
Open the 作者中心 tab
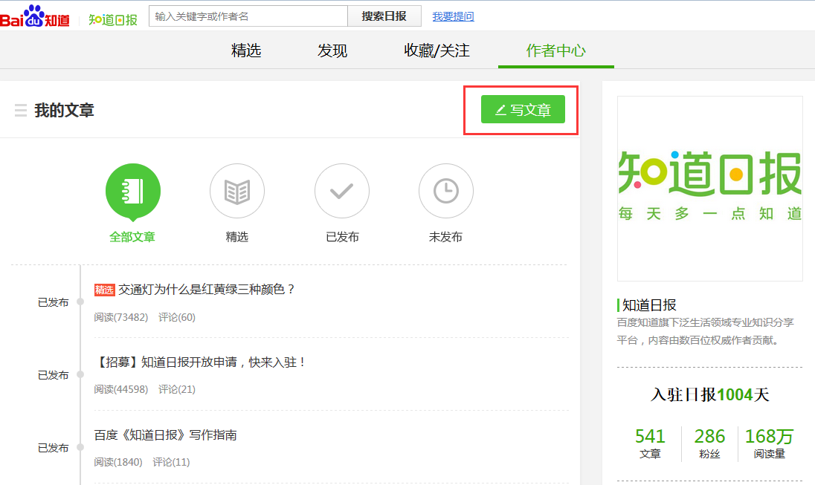pyautogui.click(x=556, y=51)
